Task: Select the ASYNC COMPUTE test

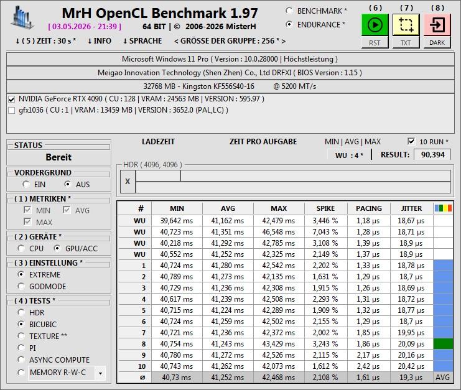Action: click(x=21, y=360)
